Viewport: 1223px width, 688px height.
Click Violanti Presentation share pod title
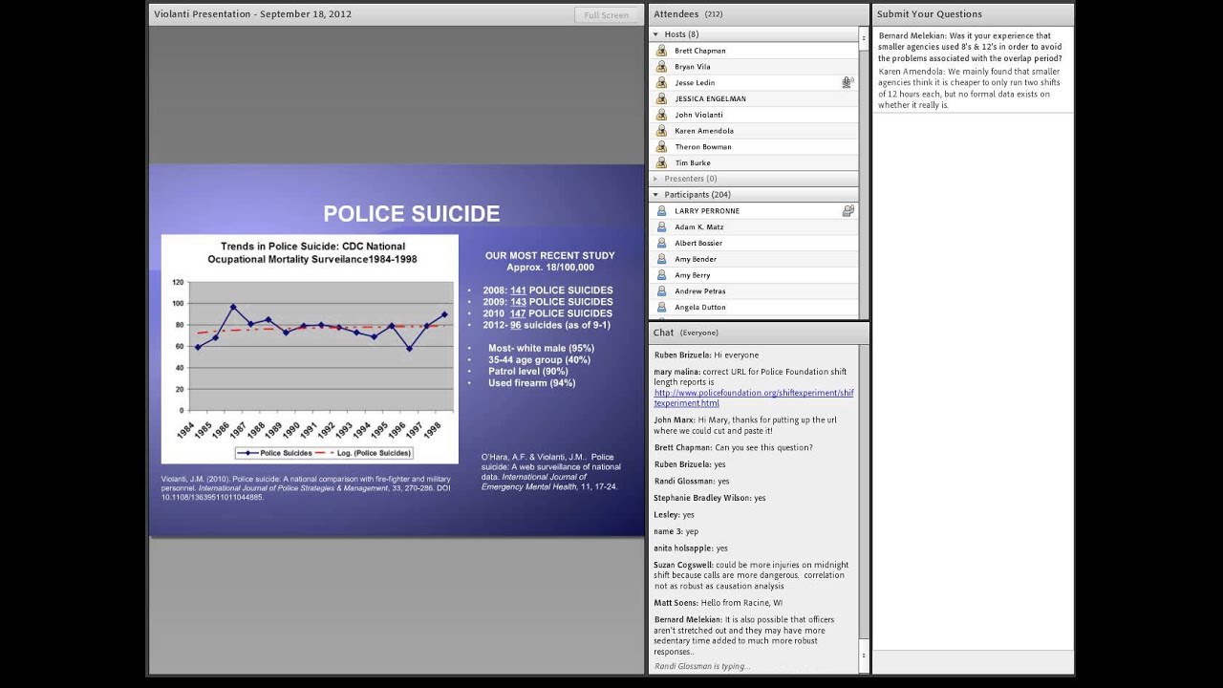coord(253,14)
